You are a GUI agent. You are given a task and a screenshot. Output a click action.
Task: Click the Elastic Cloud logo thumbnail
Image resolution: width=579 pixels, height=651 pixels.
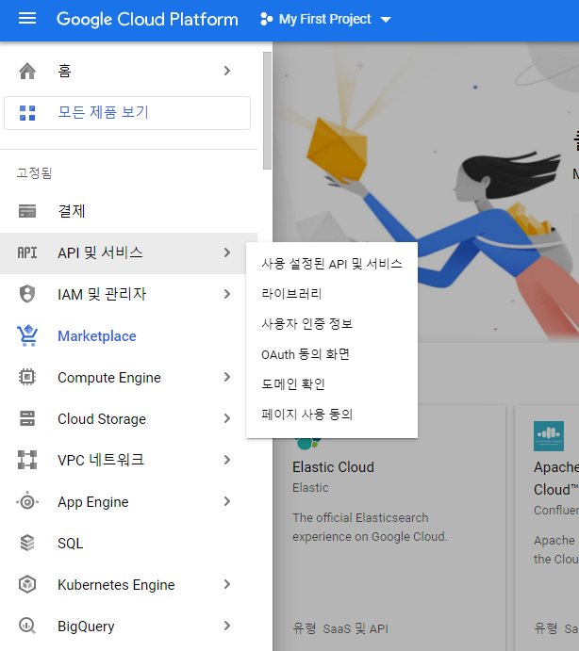click(308, 444)
